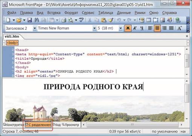Click the code pane vertical scrollbar thumb
This screenshot has width=192, height=136.
tap(187, 61)
